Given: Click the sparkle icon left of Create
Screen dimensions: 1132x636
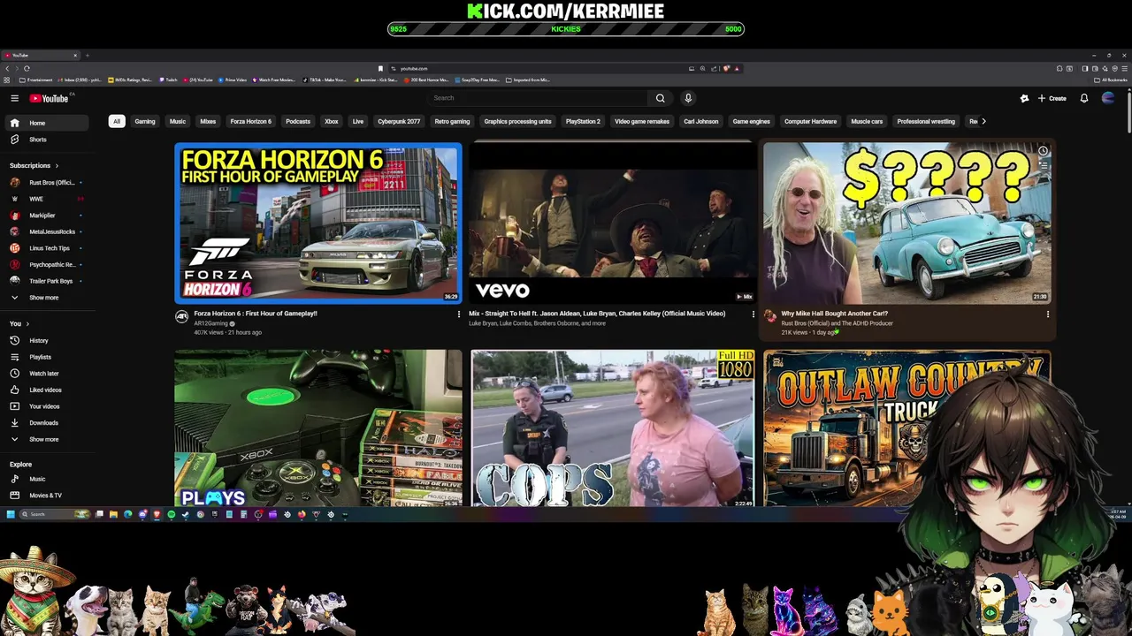Looking at the screenshot, I should click(x=1024, y=98).
